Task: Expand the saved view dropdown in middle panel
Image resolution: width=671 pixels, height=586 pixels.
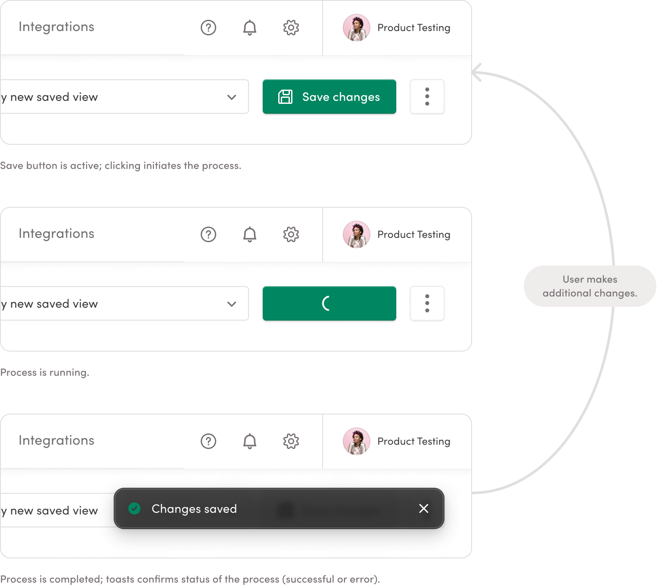Action: coord(232,304)
